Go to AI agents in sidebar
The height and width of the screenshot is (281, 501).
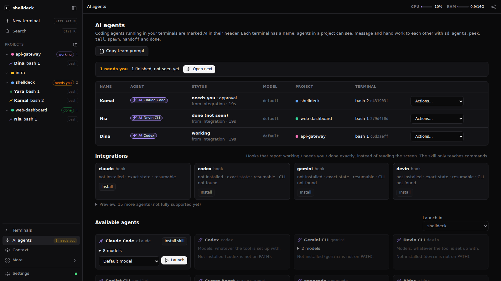[41, 240]
